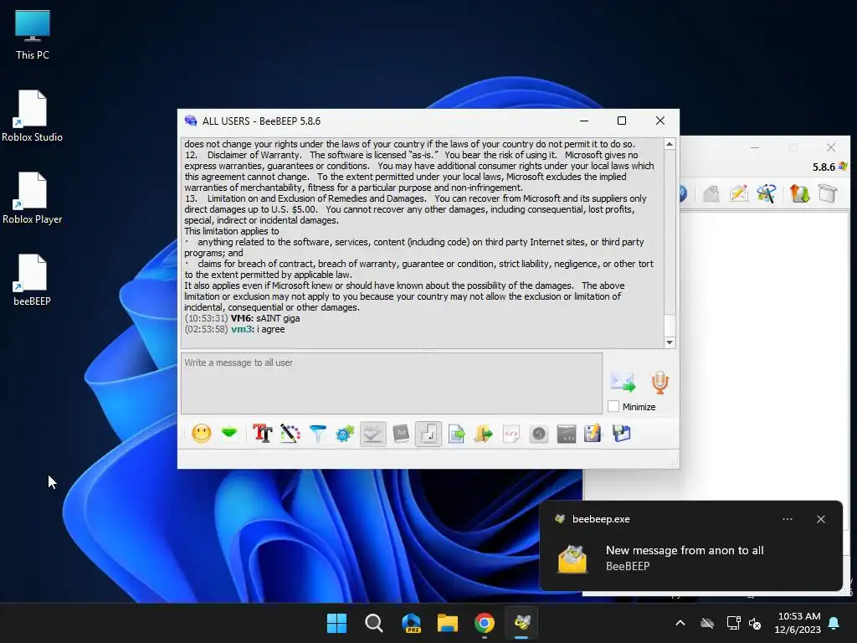Image resolution: width=857 pixels, height=643 pixels.
Task: Click the muted volume tray icon
Action: (756, 623)
